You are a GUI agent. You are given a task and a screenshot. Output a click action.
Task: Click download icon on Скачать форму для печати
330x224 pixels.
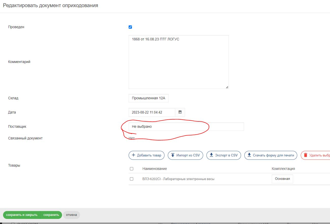click(x=249, y=155)
